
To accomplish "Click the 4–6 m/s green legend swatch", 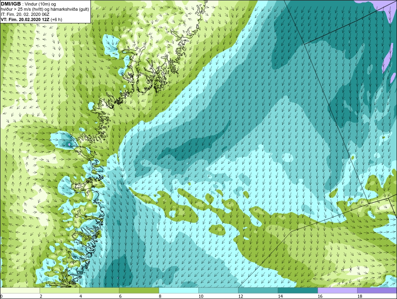I will coord(99,290).
